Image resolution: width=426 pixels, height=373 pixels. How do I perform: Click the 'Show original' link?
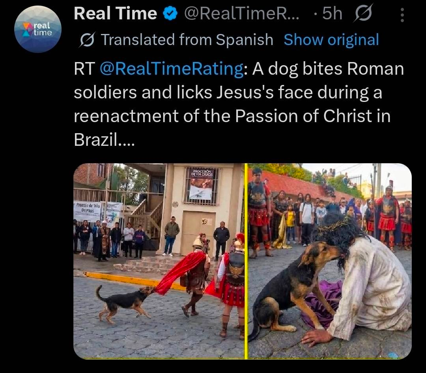point(331,40)
